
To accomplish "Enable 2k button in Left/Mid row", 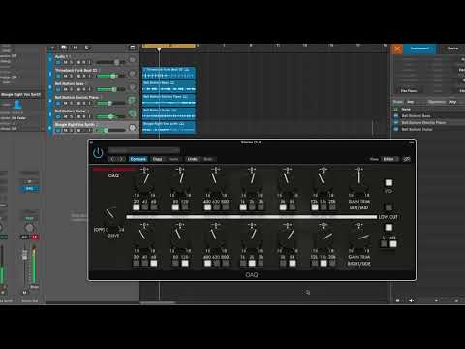I will pos(252,207).
